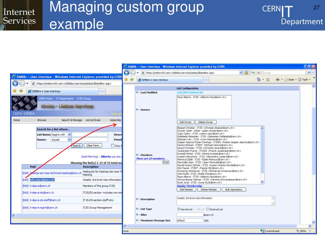The height and width of the screenshot is (244, 325).
Task: Open the Display Membership link
Action: pyautogui.click(x=189, y=186)
